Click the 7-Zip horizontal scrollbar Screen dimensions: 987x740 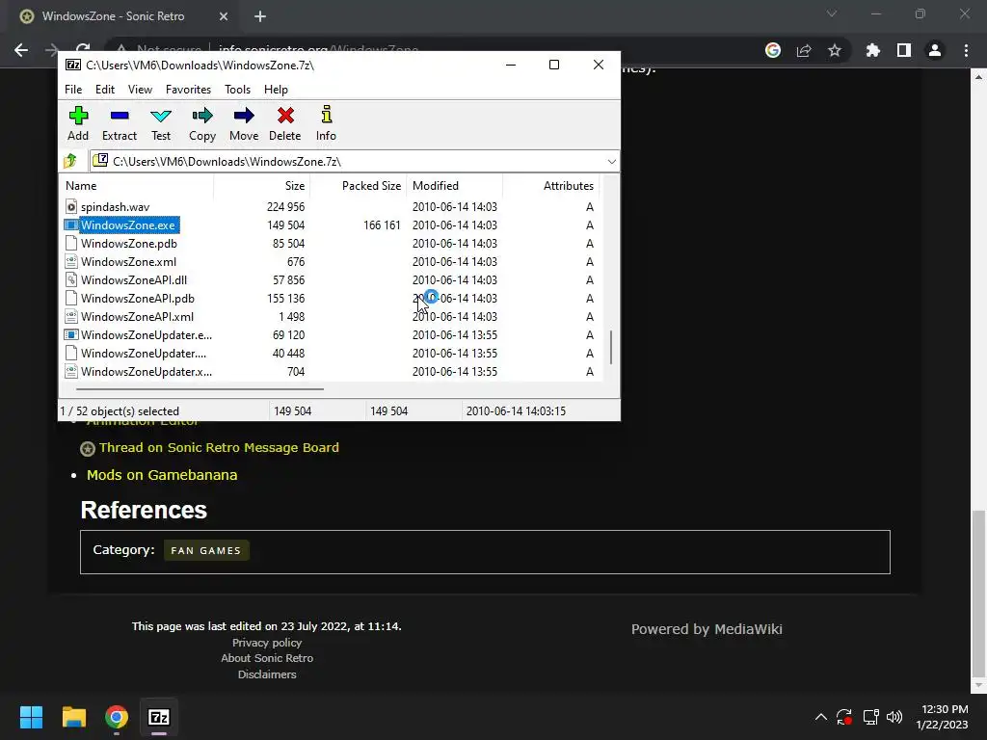(200, 389)
